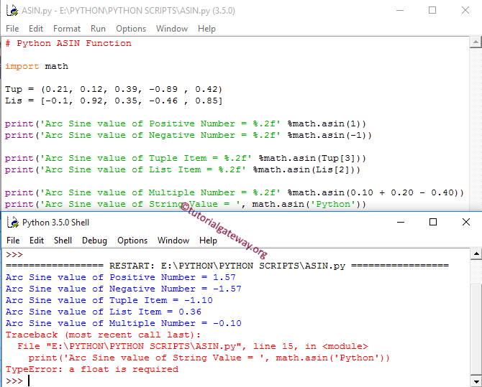Screen dimensions: 482x387
Task: Open Options menu in ASIN.py editor
Action: tap(131, 29)
